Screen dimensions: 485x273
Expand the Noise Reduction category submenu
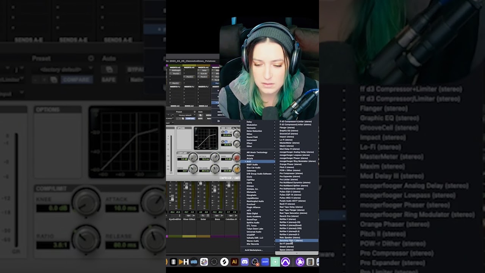pos(258,131)
